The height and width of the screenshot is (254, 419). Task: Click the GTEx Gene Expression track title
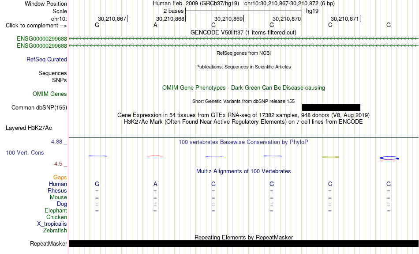tap(243, 115)
